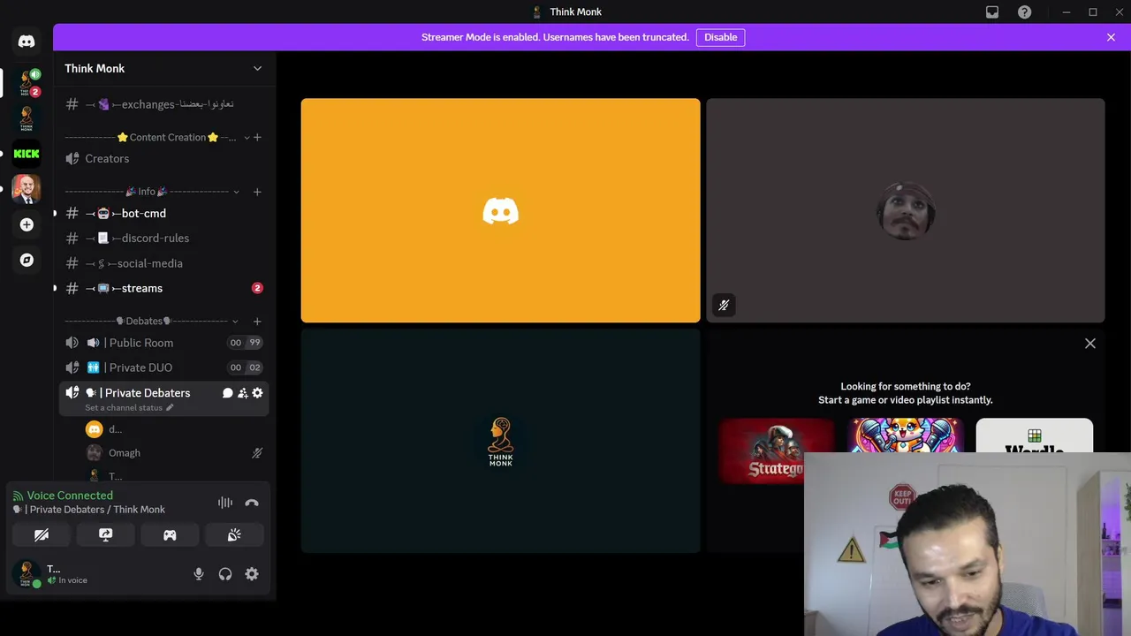Viewport: 1131px width, 636px height.
Task: Click Set a channel status text
Action: 124,408
